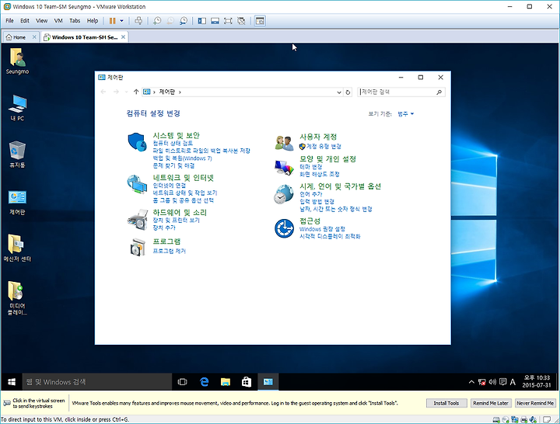Open 시계, 언어 및 국가별 옵션
Screen dimensions: 560x424
(341, 186)
